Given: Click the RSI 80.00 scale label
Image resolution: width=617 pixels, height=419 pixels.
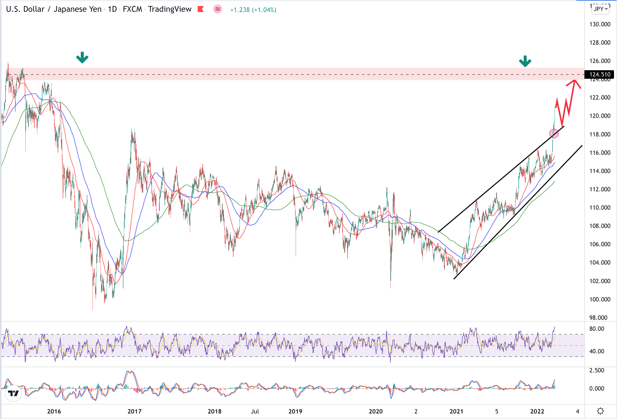Looking at the screenshot, I should (x=596, y=329).
